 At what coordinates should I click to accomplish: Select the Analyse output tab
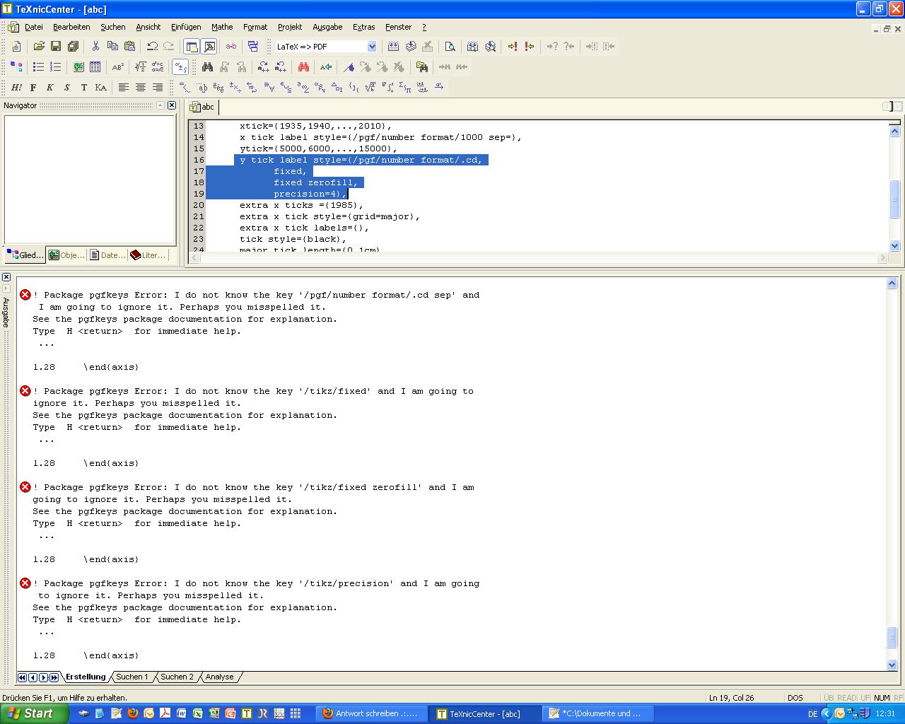[219, 677]
